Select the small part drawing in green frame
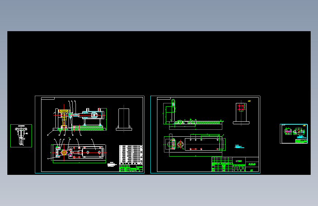Image resolution: width=318 pixels, height=206 pixels. [21, 136]
